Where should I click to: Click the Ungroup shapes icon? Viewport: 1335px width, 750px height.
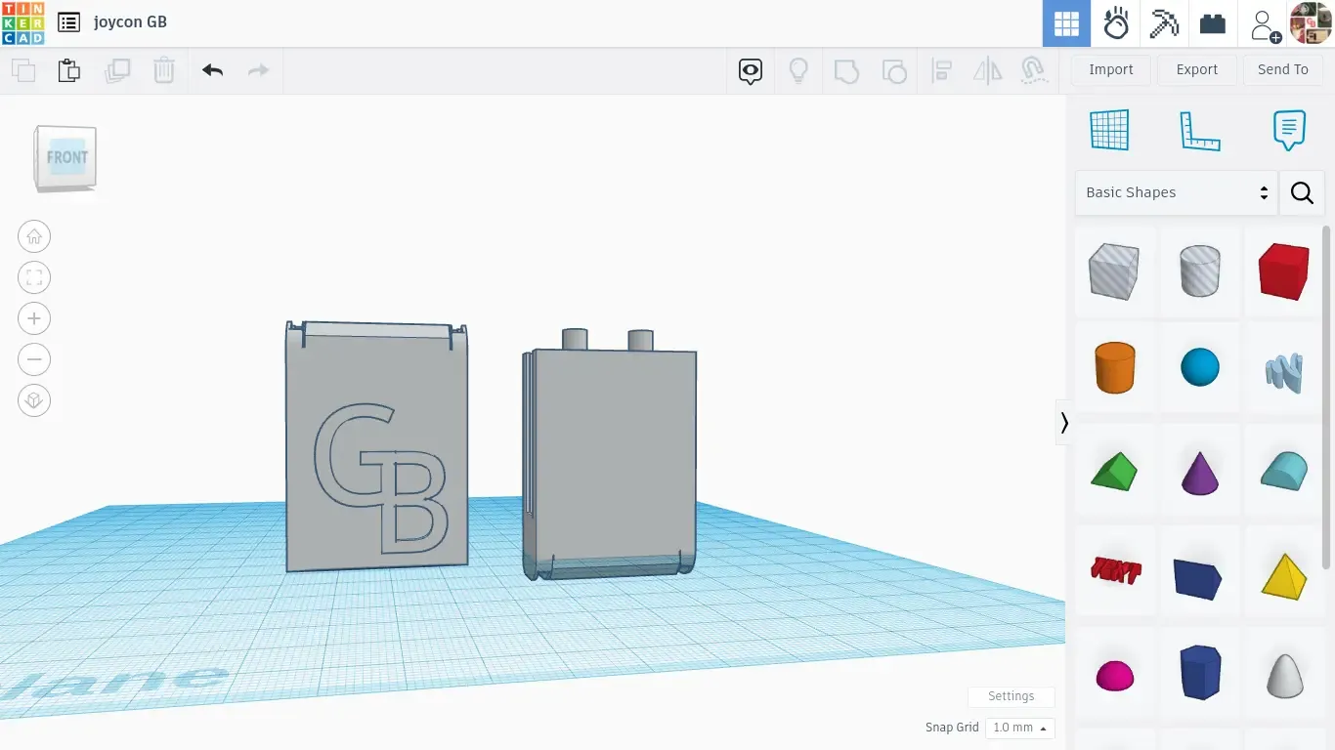click(x=893, y=70)
